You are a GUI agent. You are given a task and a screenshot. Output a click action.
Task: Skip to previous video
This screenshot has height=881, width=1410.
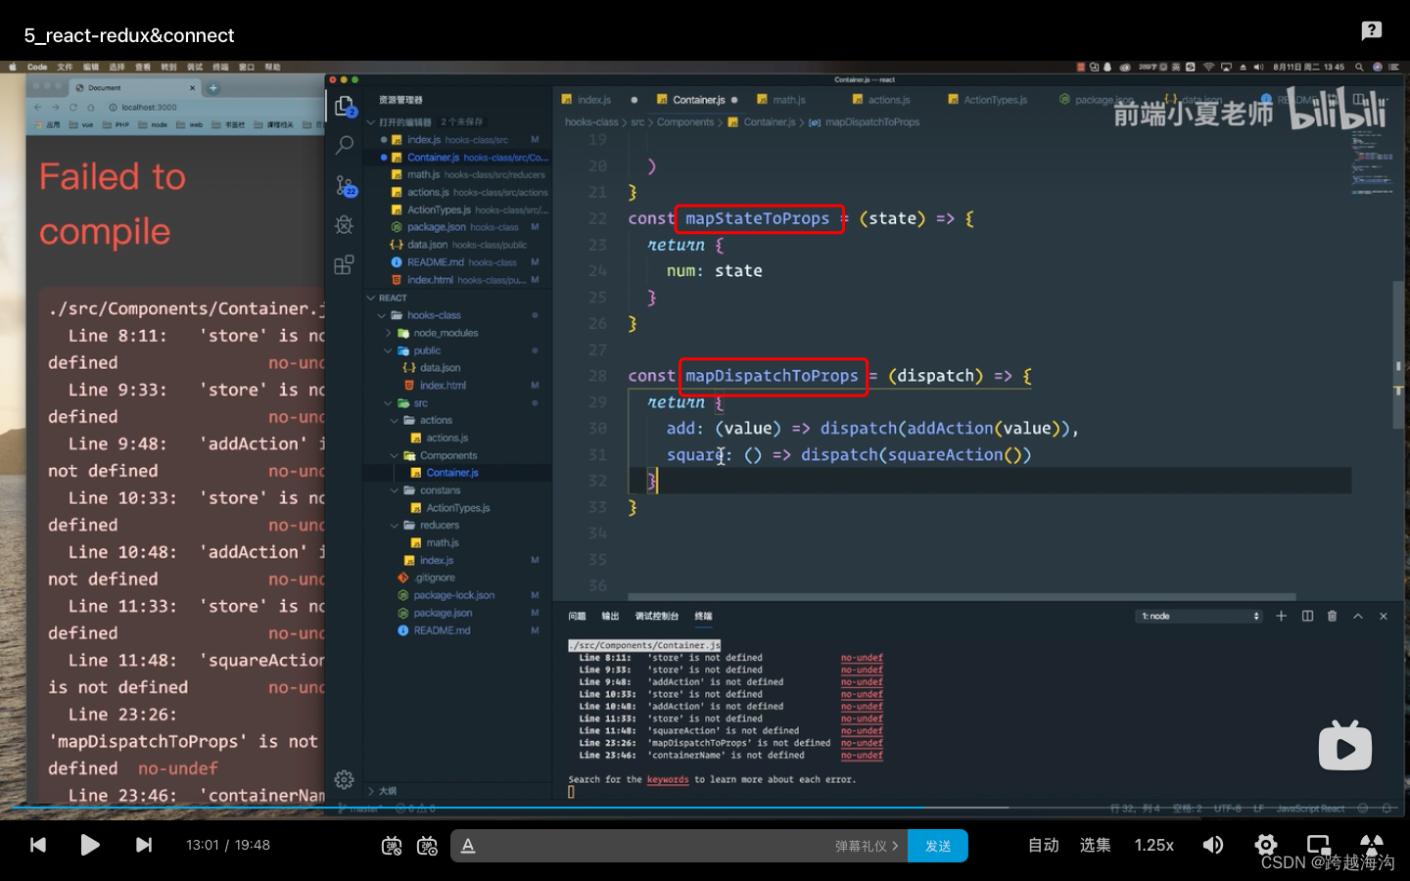coord(38,845)
